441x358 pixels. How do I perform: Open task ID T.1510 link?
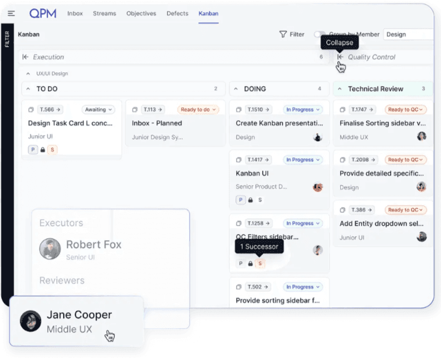(258, 110)
